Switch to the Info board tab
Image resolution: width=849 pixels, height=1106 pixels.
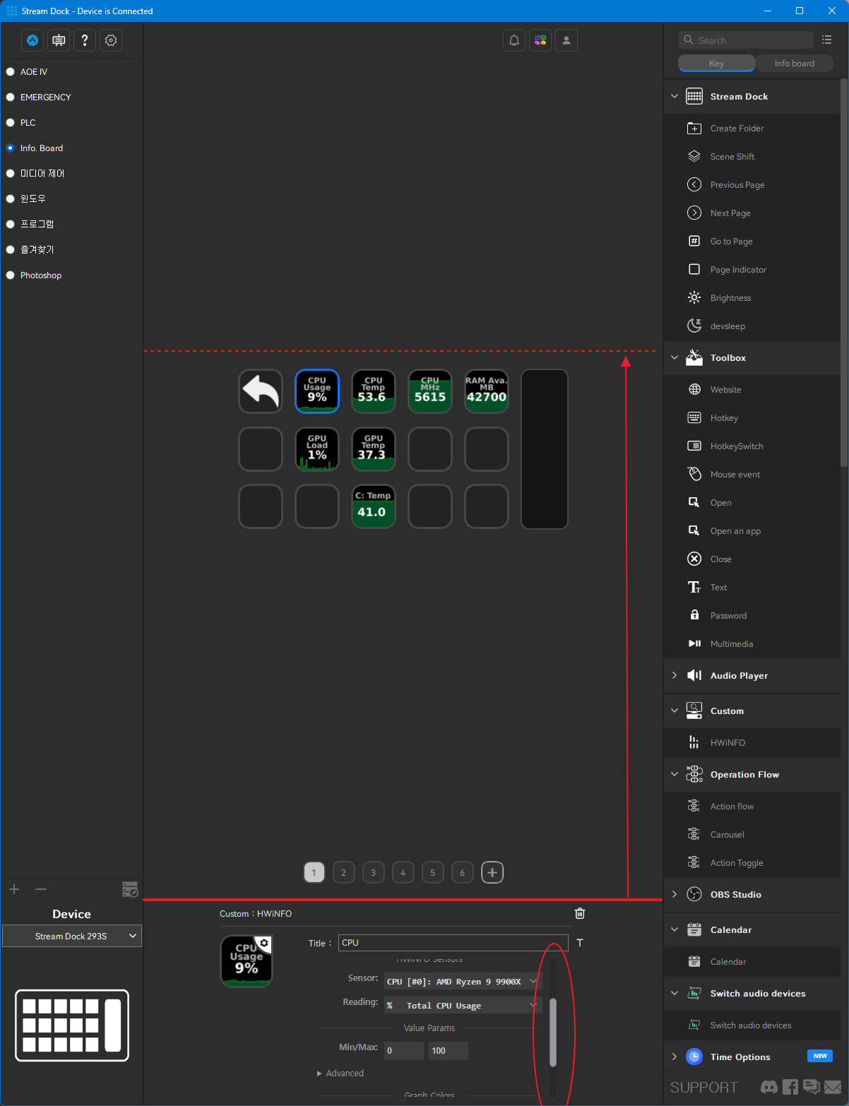pos(795,64)
